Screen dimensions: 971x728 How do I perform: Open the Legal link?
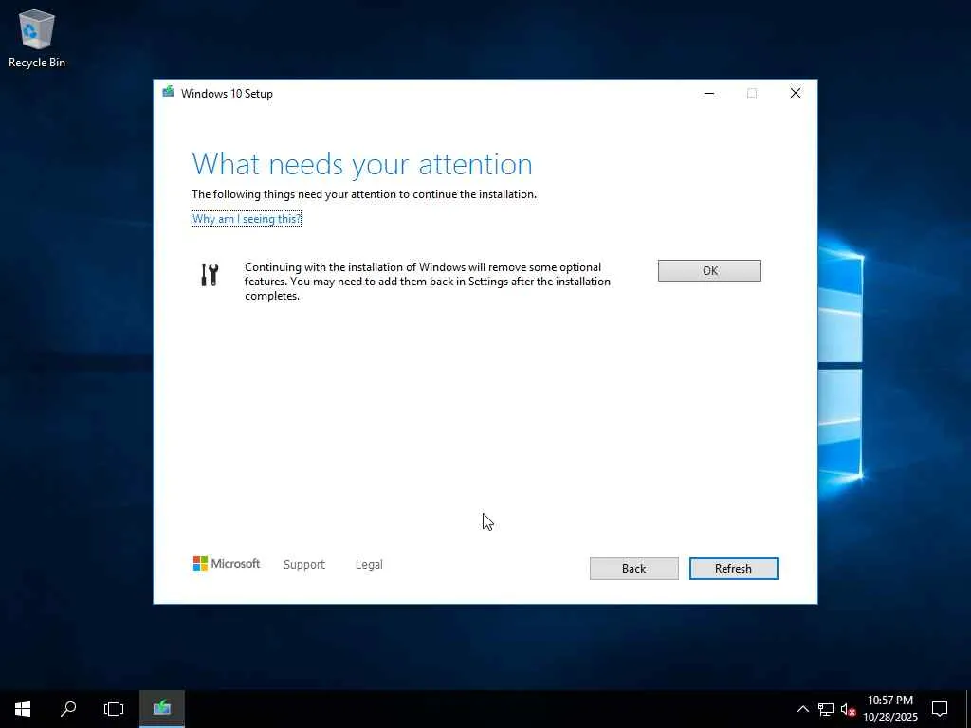click(x=369, y=565)
